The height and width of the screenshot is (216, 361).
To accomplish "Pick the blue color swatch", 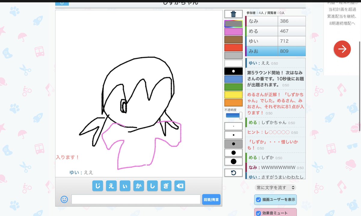I will pos(233,79).
